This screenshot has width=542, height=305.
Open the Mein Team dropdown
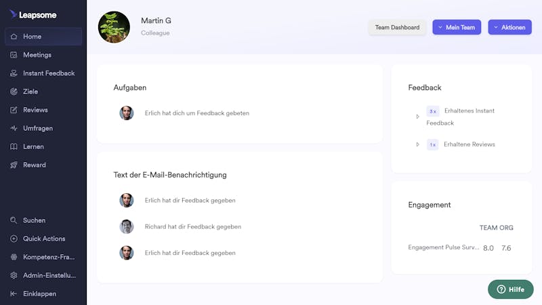tap(457, 27)
